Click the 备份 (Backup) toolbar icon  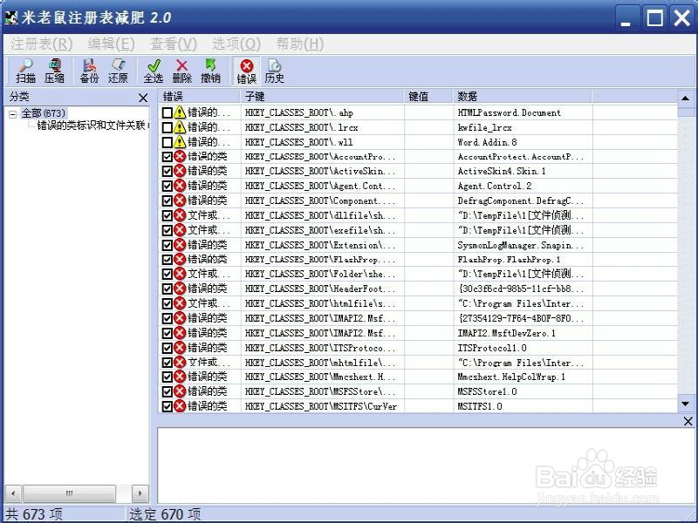click(89, 71)
